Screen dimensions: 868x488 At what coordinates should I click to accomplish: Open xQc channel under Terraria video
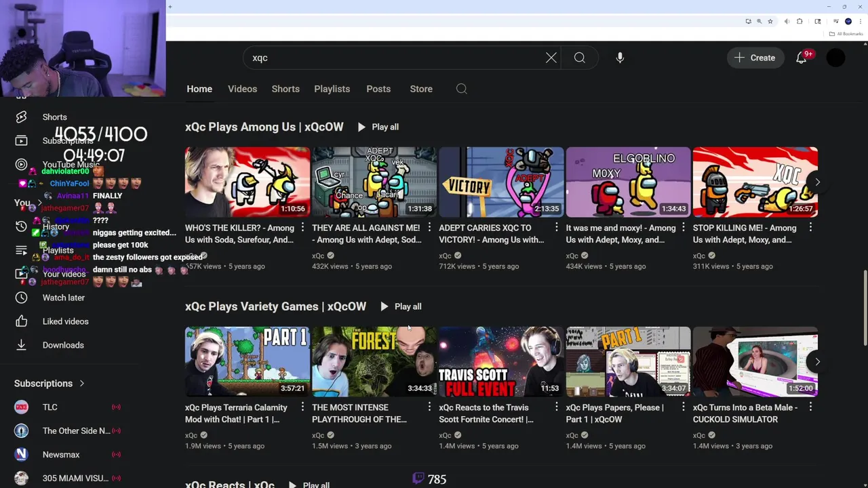point(191,435)
